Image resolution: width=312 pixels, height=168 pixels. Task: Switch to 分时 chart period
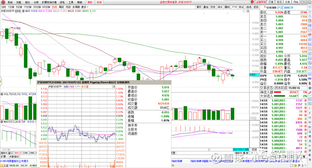pos(4,7)
